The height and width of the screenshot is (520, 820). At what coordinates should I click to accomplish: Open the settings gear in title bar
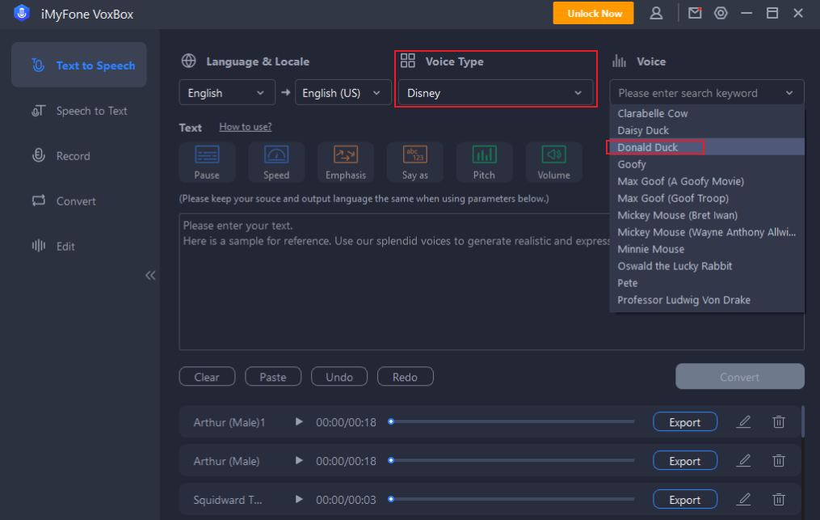[x=721, y=13]
